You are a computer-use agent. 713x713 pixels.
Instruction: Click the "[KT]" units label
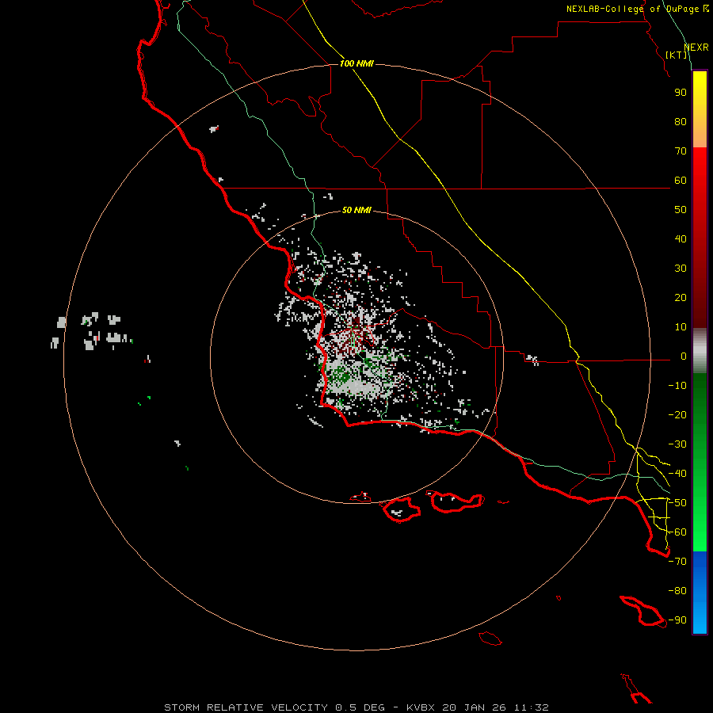(x=677, y=55)
